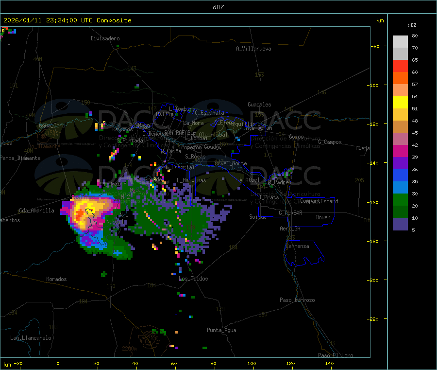The width and height of the screenshot is (437, 370).
Task: Click the 140 km horizontal axis tick
Action: 329,363
